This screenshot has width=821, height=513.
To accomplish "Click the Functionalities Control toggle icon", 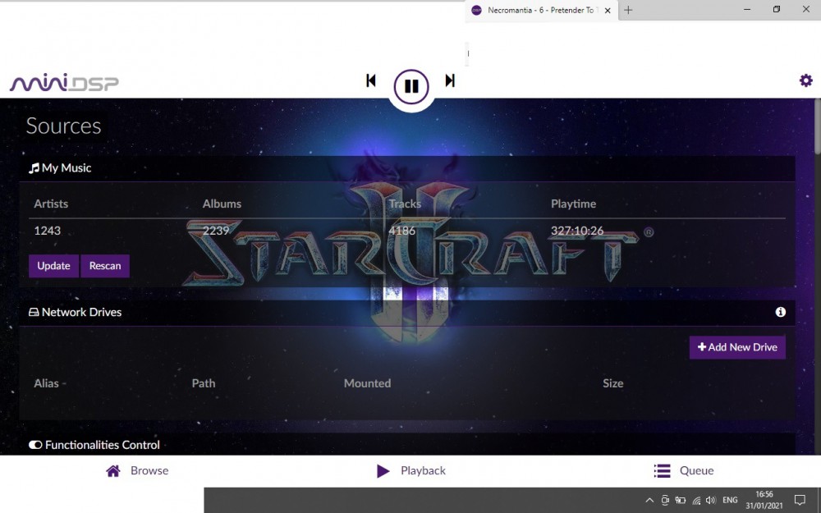I will tap(35, 445).
